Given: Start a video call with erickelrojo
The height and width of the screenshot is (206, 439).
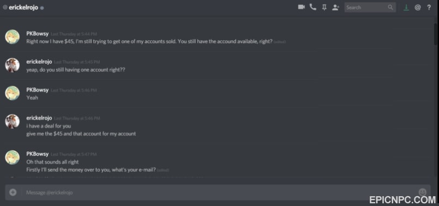Looking at the screenshot, I should click(301, 7).
